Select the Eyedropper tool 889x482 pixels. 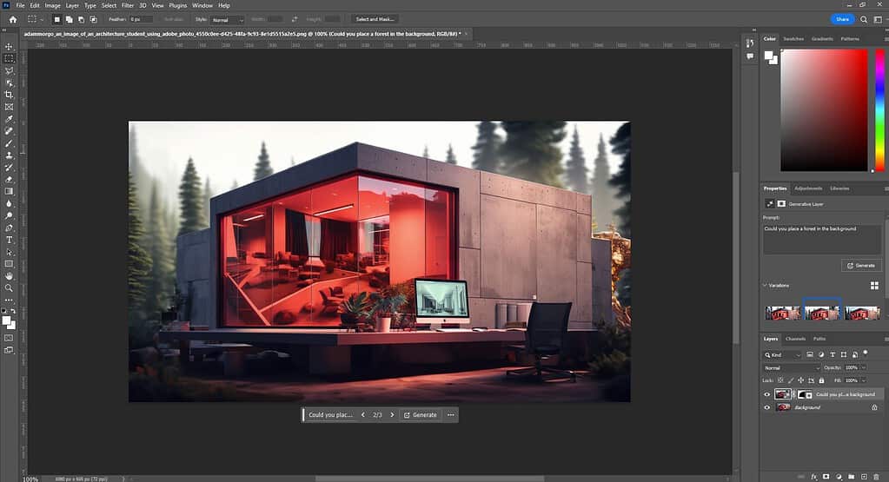(9, 119)
